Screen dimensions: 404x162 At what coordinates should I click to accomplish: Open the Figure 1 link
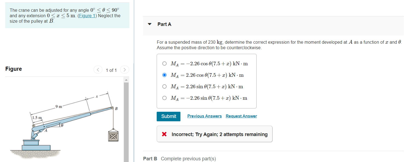(87, 16)
